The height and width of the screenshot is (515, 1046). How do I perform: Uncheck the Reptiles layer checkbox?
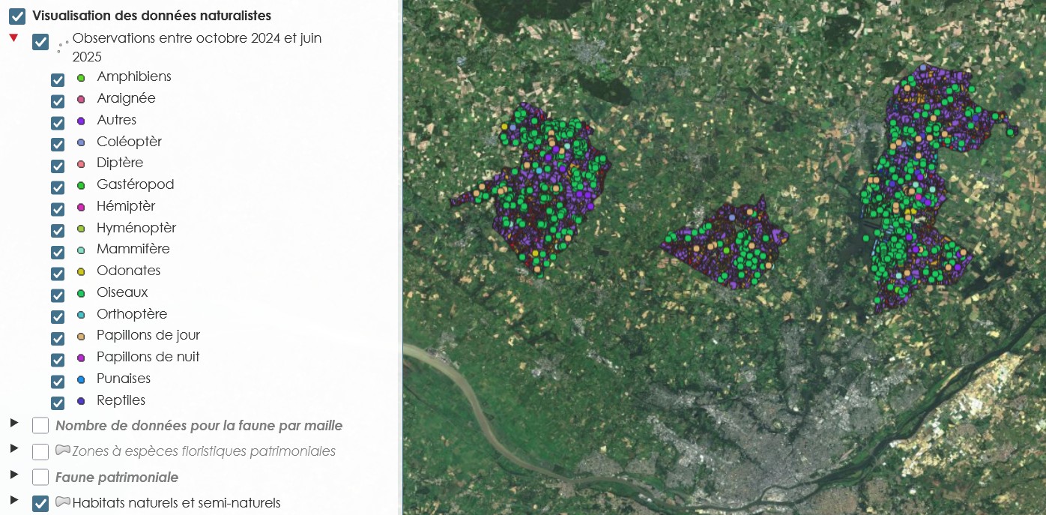pos(58,403)
